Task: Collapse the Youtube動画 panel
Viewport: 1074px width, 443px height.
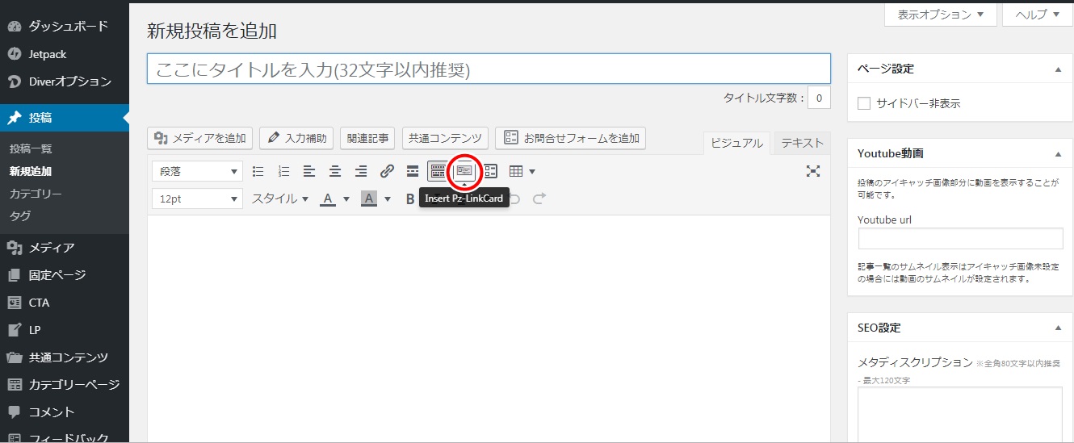Action: click(1058, 153)
